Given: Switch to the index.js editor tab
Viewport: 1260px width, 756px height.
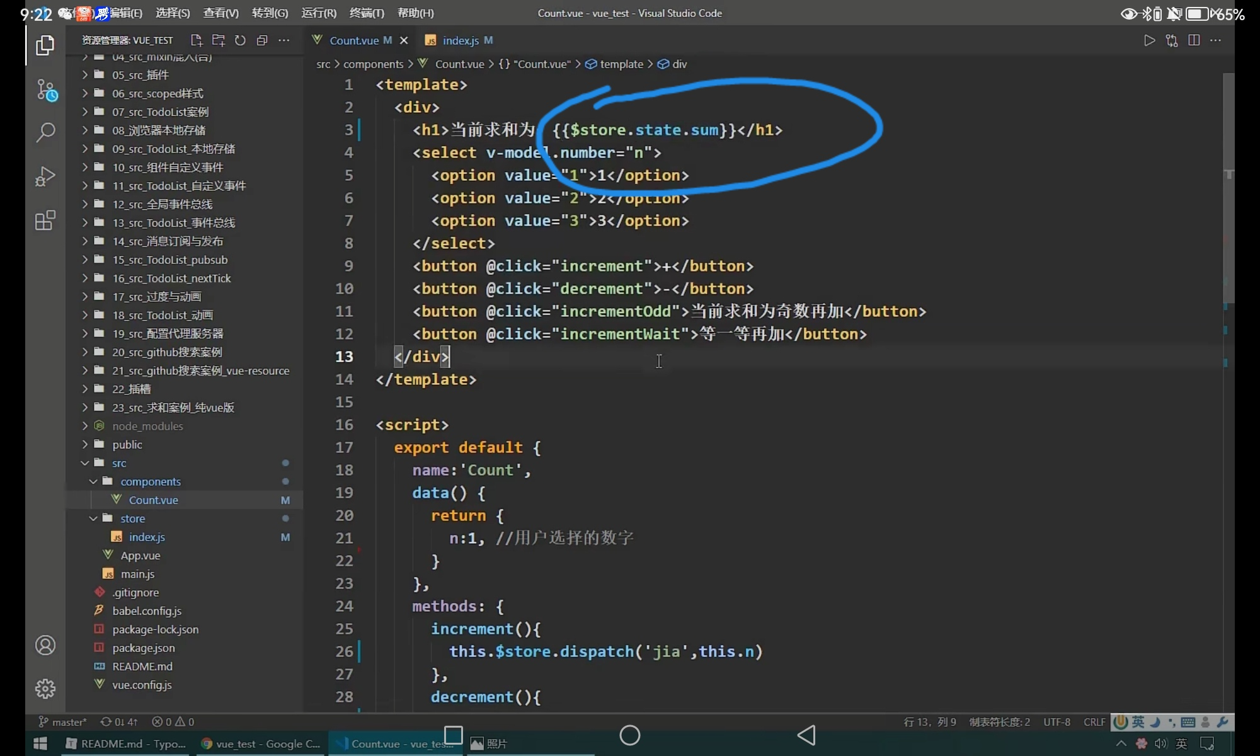Looking at the screenshot, I should [x=460, y=40].
